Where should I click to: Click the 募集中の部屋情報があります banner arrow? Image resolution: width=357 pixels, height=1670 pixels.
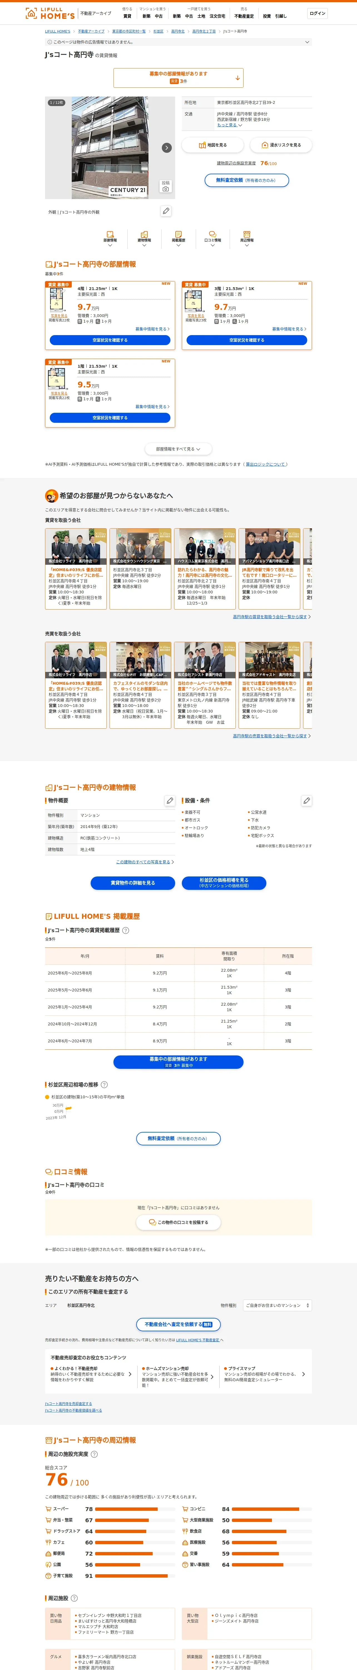(238, 78)
